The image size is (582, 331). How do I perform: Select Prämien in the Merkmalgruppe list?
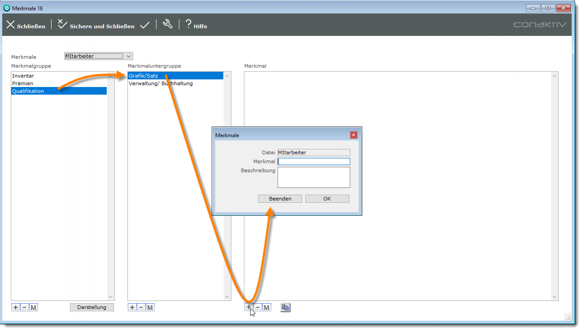point(23,83)
